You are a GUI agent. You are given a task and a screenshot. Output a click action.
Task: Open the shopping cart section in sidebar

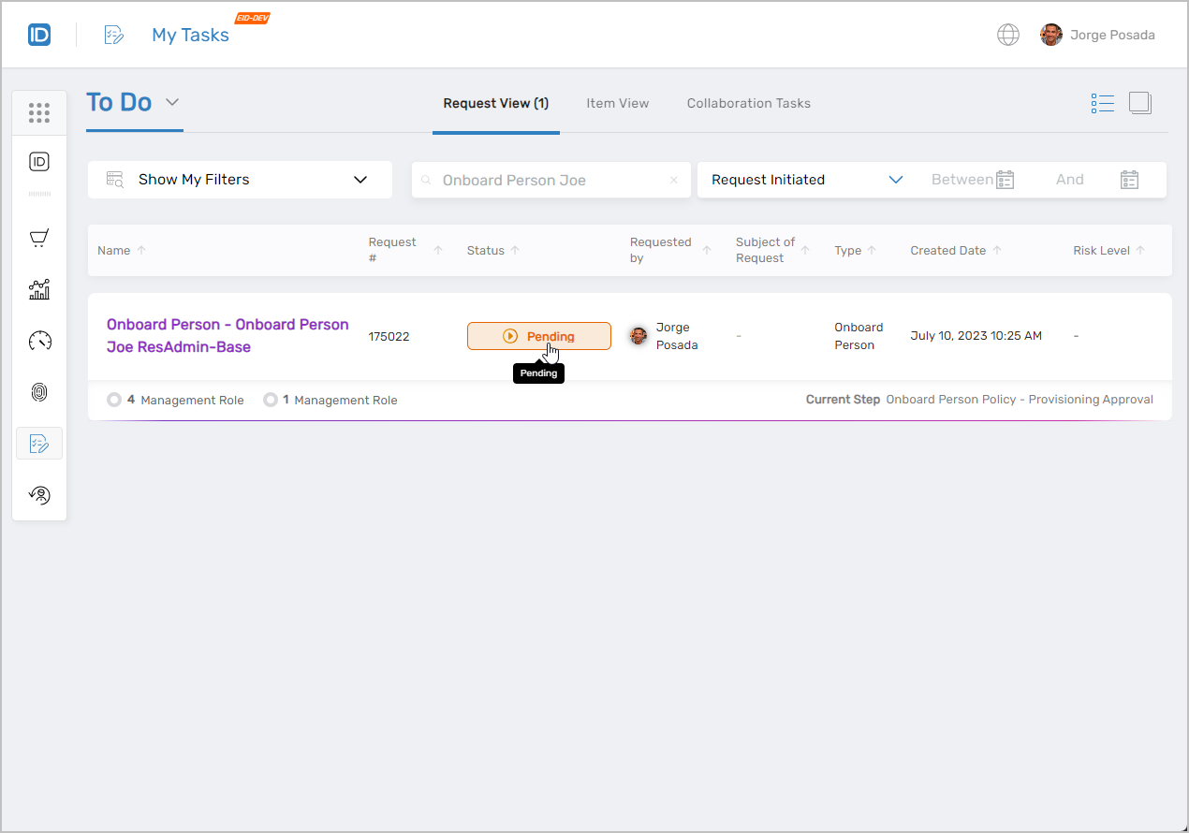point(38,238)
